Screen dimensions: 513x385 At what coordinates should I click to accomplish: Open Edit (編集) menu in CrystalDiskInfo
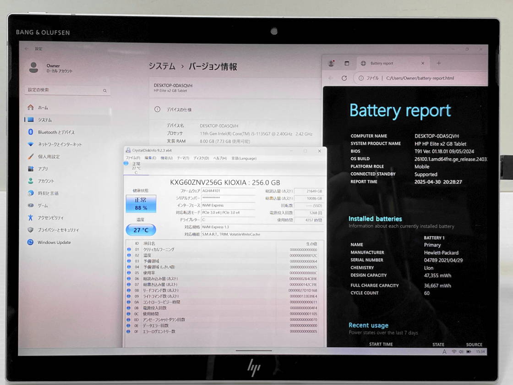(151, 158)
